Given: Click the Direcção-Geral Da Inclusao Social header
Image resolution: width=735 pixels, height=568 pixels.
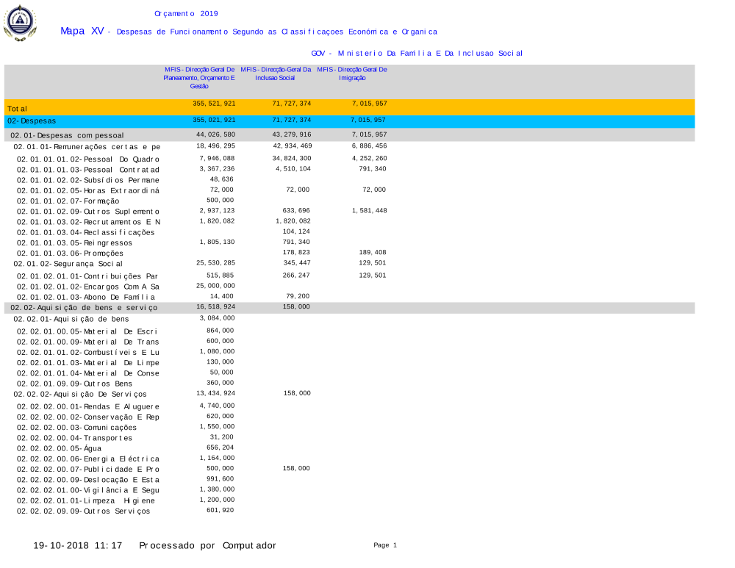Looking at the screenshot, I should (x=275, y=73).
